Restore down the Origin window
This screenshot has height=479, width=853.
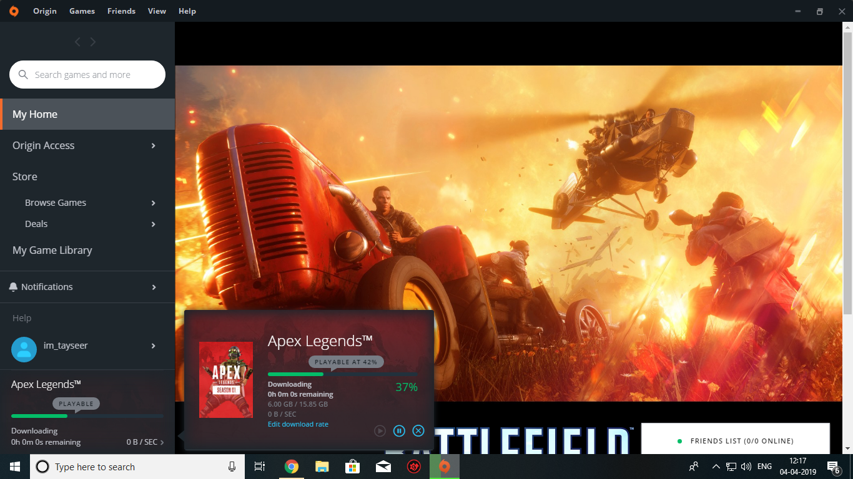[x=820, y=11]
